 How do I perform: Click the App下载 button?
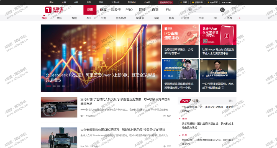[212, 2]
